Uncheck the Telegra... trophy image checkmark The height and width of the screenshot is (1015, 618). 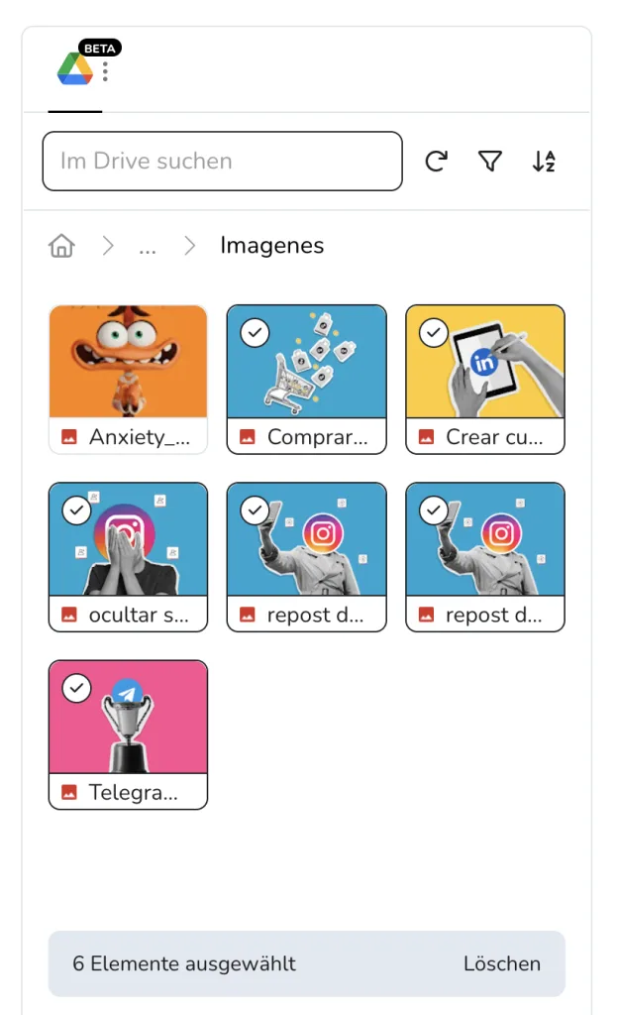click(x=76, y=688)
